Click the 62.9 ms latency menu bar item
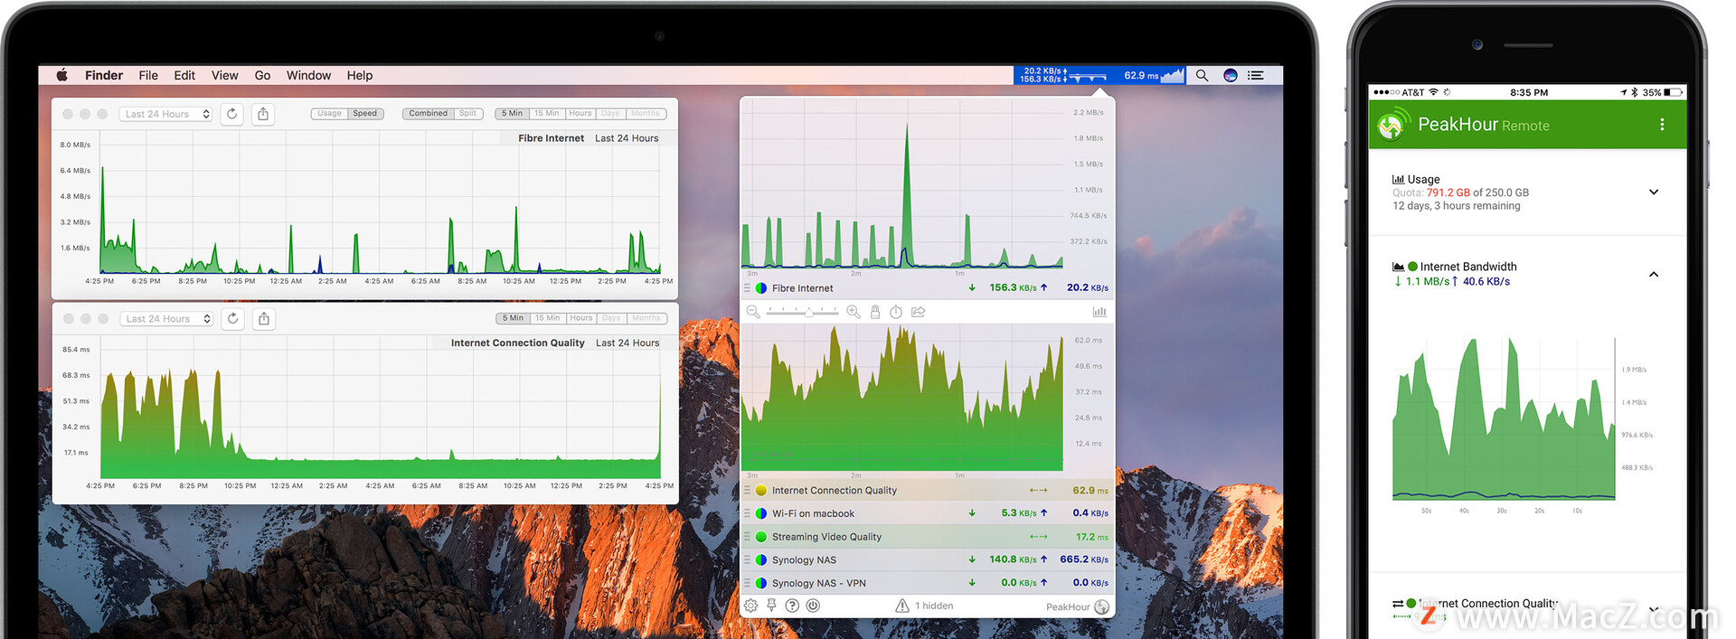Screen dimensions: 1736x639 (1153, 75)
